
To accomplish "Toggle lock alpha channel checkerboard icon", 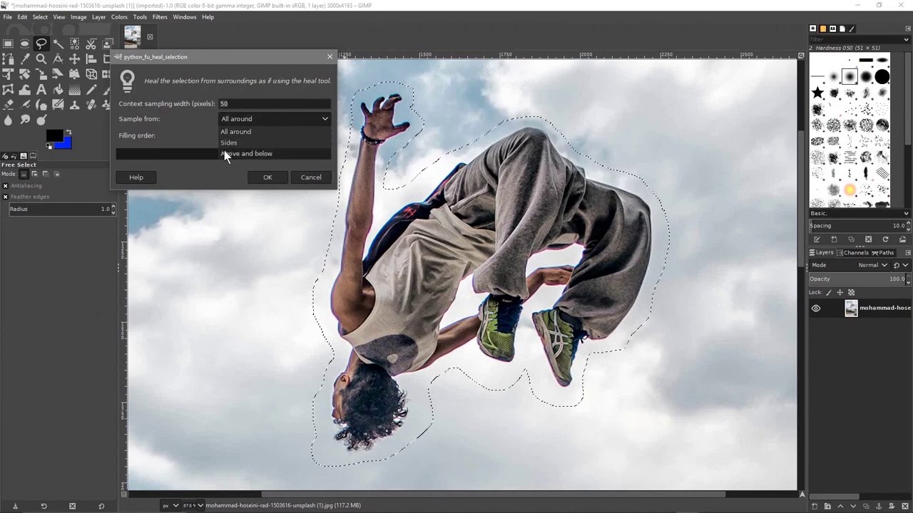I will click(851, 292).
